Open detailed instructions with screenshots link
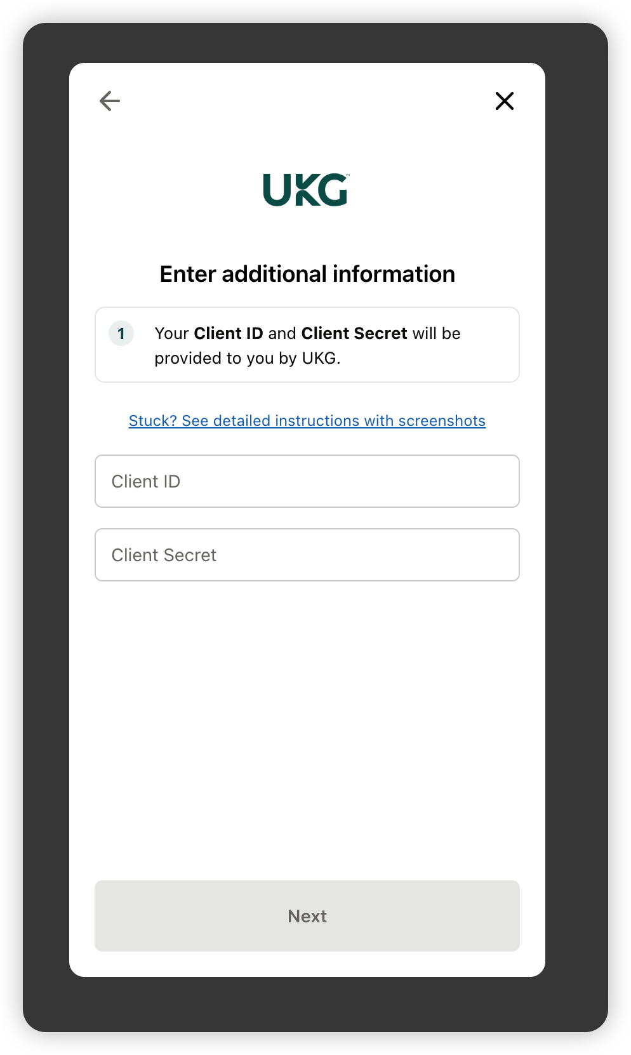631x1055 pixels. coord(307,421)
